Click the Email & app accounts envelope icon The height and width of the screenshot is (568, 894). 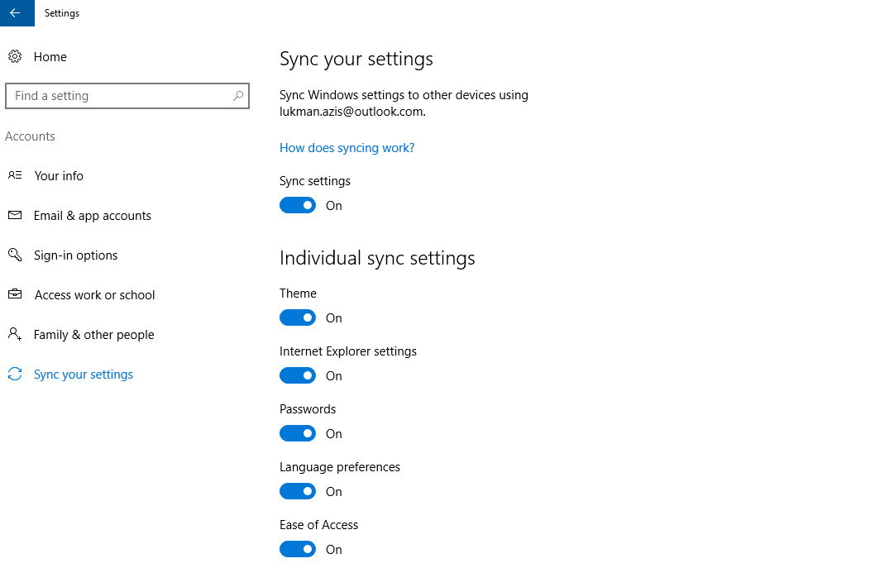tap(15, 216)
